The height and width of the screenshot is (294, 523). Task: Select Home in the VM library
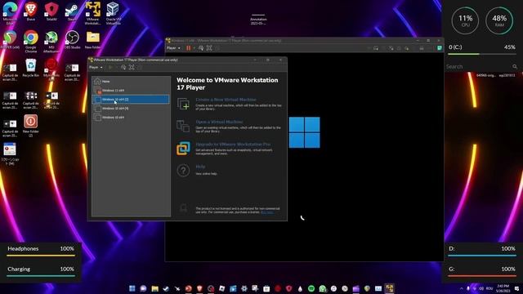(131, 81)
